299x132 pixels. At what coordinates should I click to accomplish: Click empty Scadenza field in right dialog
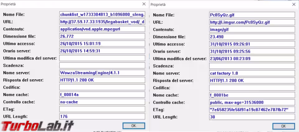252,66
